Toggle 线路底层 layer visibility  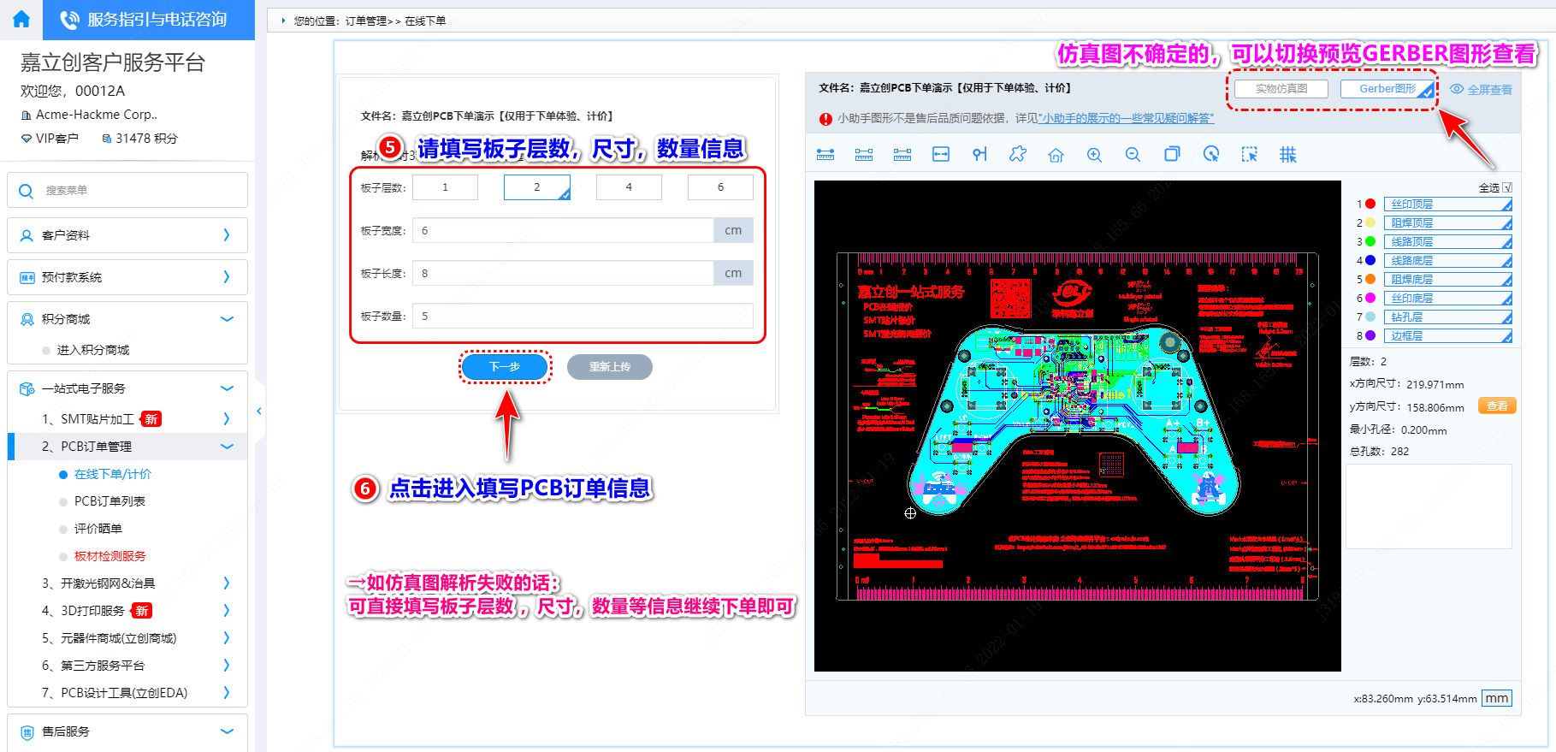(1447, 261)
